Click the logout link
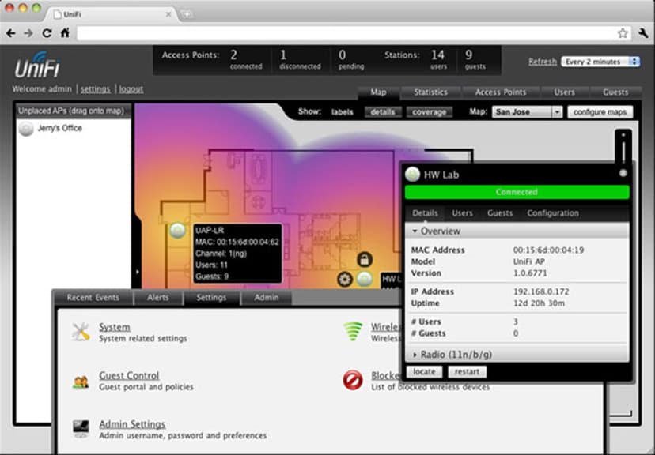 point(131,89)
